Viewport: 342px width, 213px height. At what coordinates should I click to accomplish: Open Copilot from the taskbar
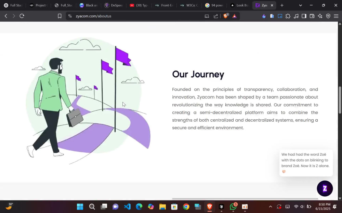(151, 207)
